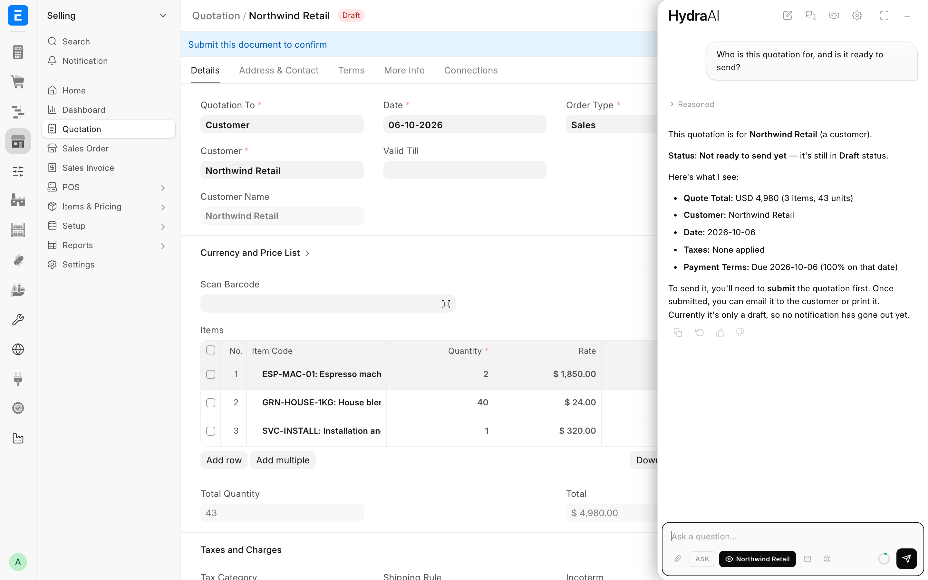
Task: Open the Quality check badge icon in the left rail
Action: 18,408
